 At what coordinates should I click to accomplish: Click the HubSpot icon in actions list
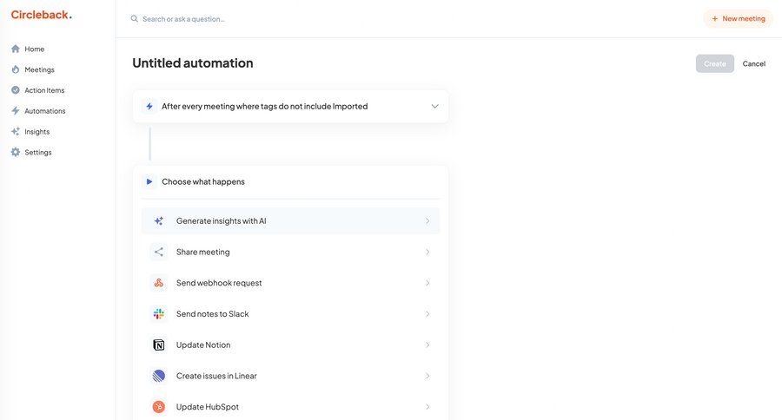[158, 407]
